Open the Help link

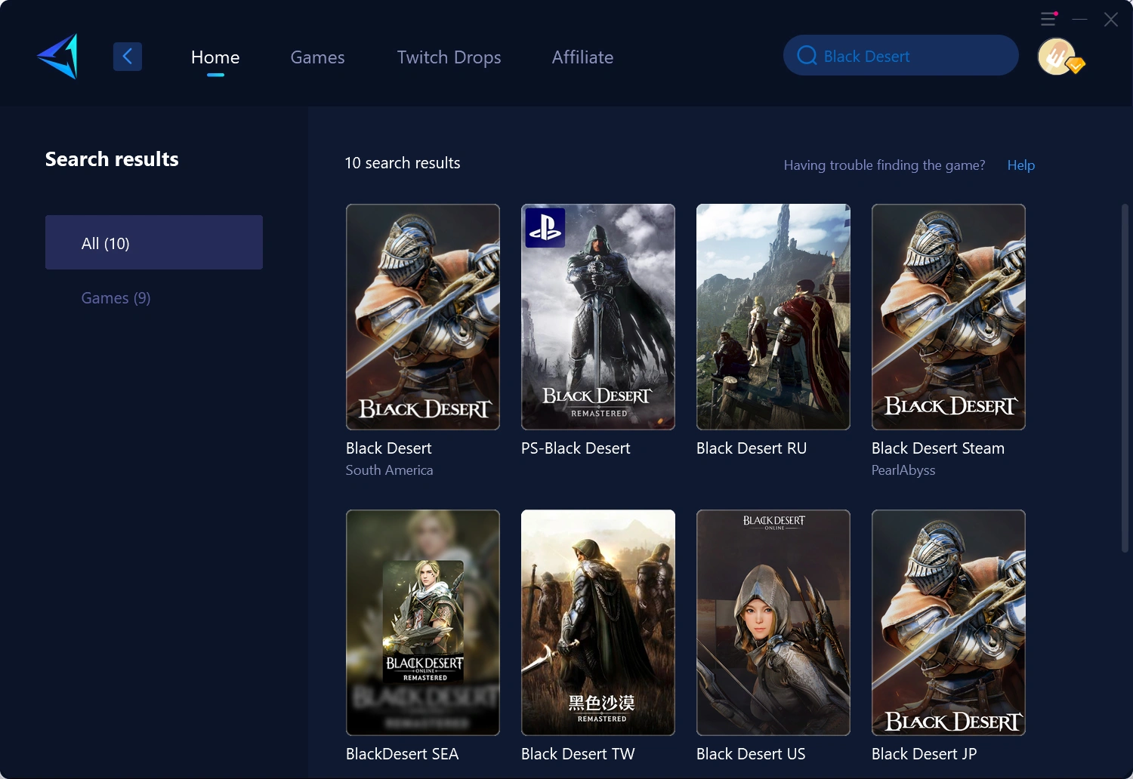click(1021, 165)
